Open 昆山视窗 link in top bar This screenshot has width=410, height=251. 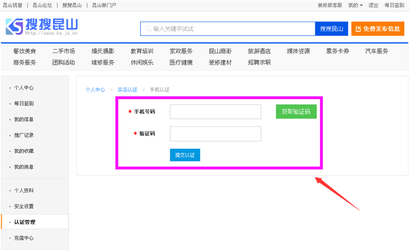tap(13, 5)
